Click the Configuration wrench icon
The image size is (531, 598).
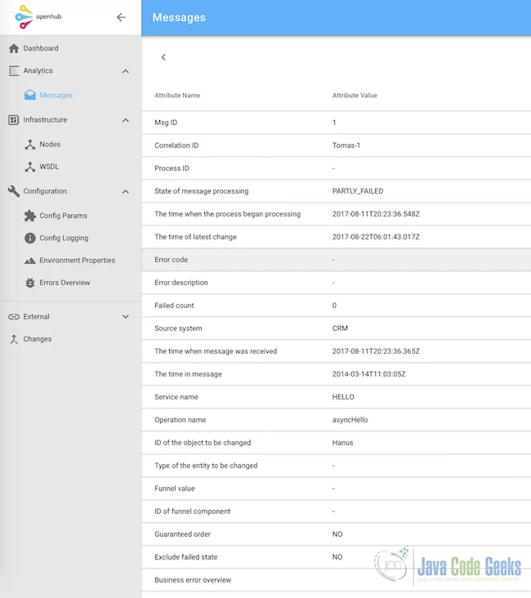click(x=14, y=191)
